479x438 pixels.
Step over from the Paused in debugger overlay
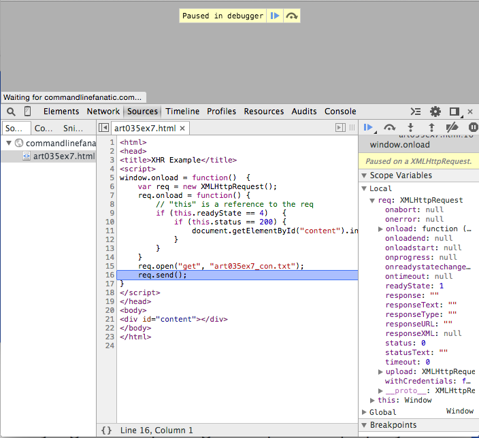pyautogui.click(x=292, y=16)
